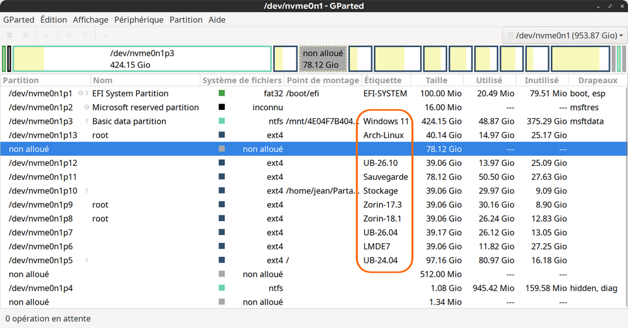This screenshot has height=328, width=628.
Task: Click the Delete partition trash icon
Action: tap(26, 35)
